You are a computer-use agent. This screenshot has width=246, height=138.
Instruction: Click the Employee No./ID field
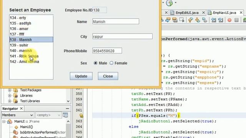pyautogui.click(x=100, y=10)
